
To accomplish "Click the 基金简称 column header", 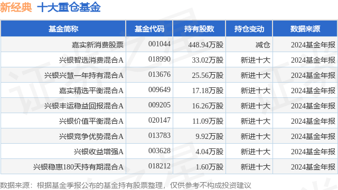I will tap(63, 29).
